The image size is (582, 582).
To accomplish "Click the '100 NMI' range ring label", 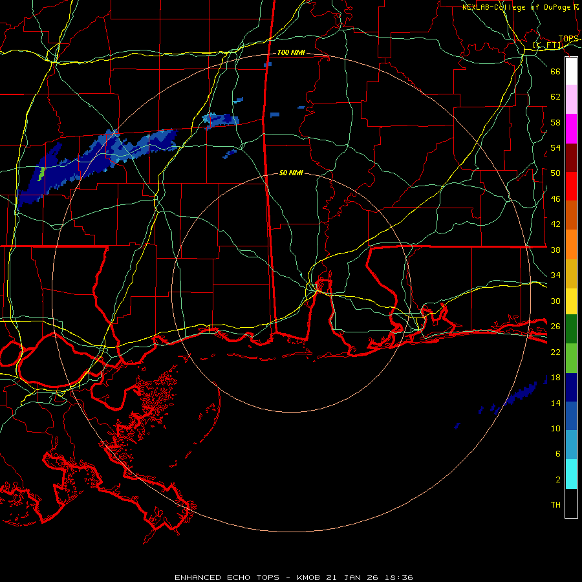I will click(x=291, y=53).
